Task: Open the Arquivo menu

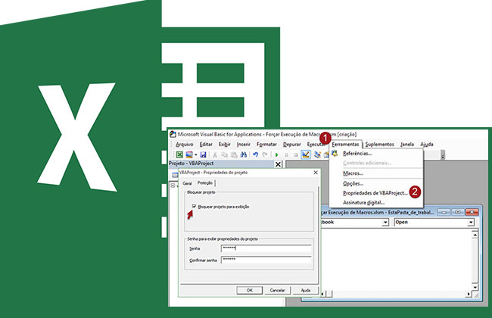Action: (185, 144)
